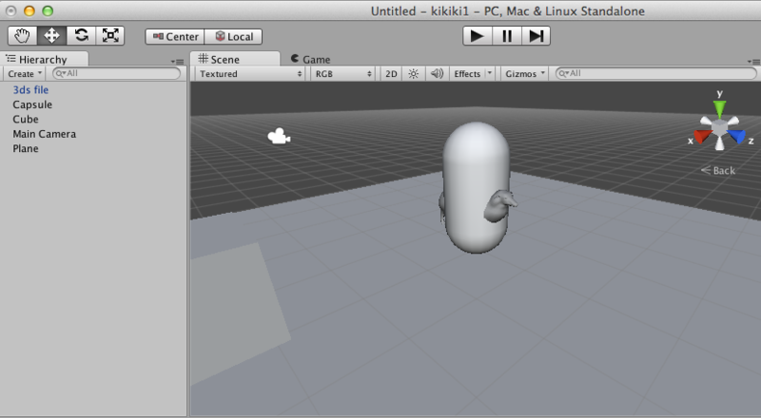
Task: Start Play mode
Action: coord(478,36)
